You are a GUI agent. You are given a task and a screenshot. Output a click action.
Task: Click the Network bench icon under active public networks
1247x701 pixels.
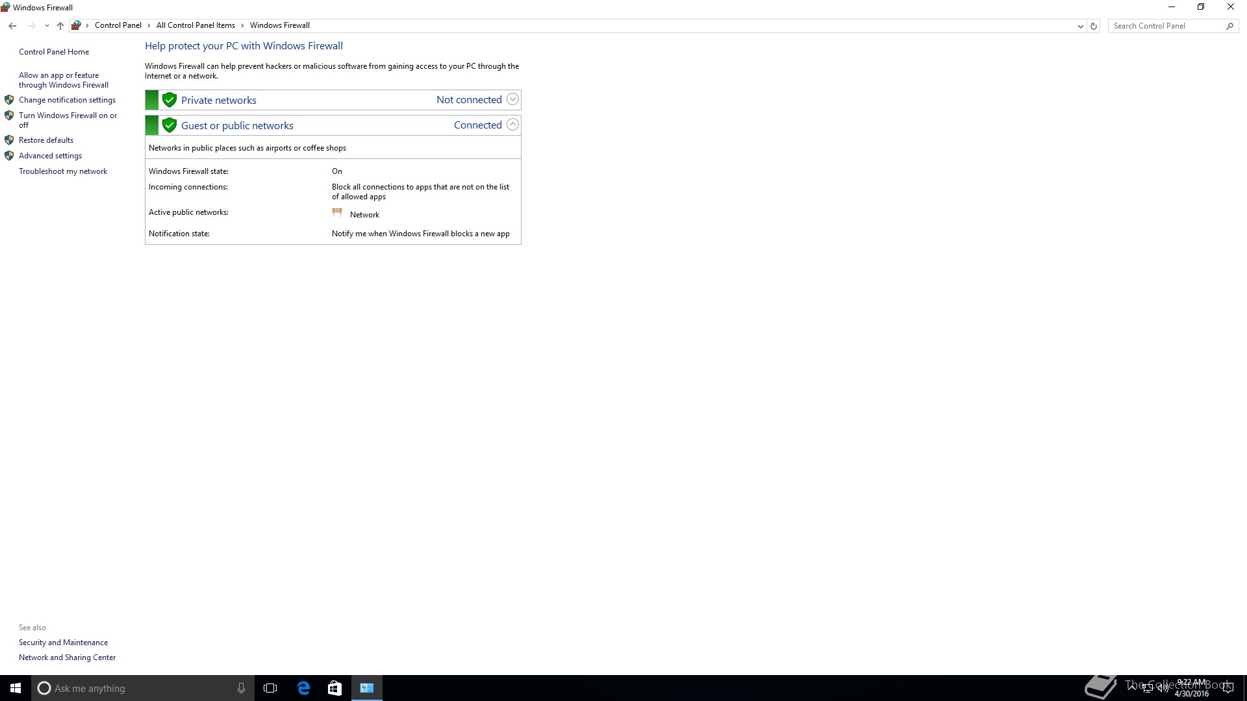[x=337, y=213]
